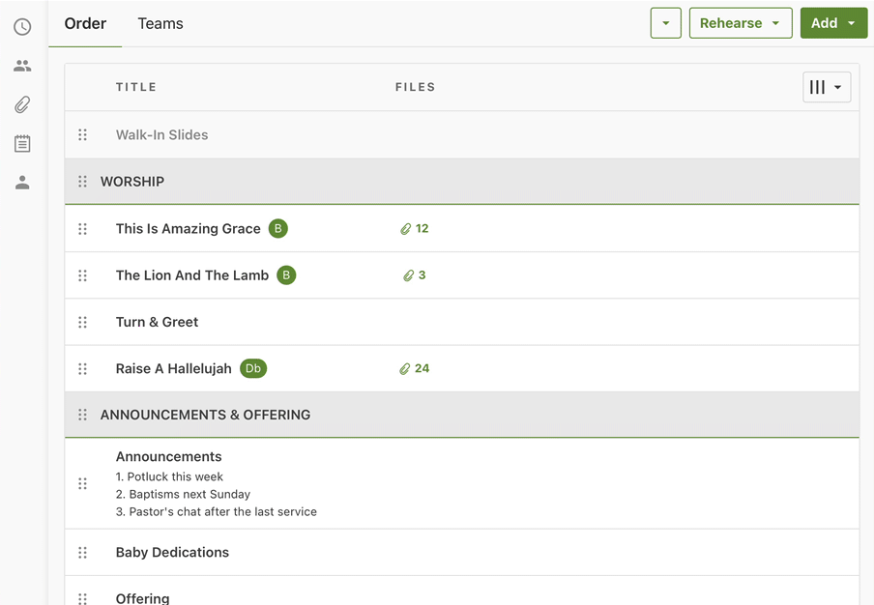Click the 3 files icon for The Lion And The Lamb
The width and height of the screenshot is (874, 605).
click(414, 275)
